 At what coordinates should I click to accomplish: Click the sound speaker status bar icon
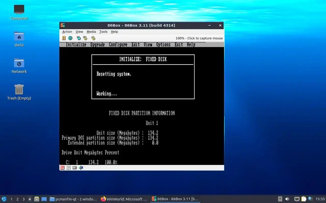(x=81, y=168)
